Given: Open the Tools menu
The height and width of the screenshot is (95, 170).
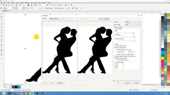Looking at the screenshot, I should 40,3.
